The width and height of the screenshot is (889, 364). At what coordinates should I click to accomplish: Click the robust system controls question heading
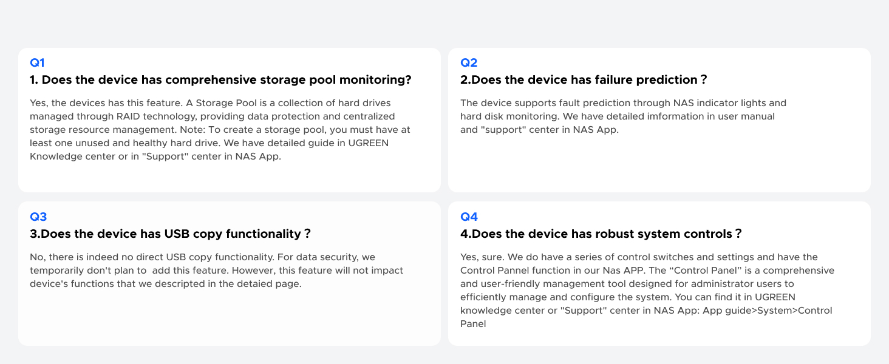(x=601, y=234)
